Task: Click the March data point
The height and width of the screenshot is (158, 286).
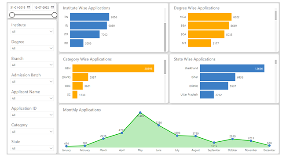Action: click(x=103, y=139)
